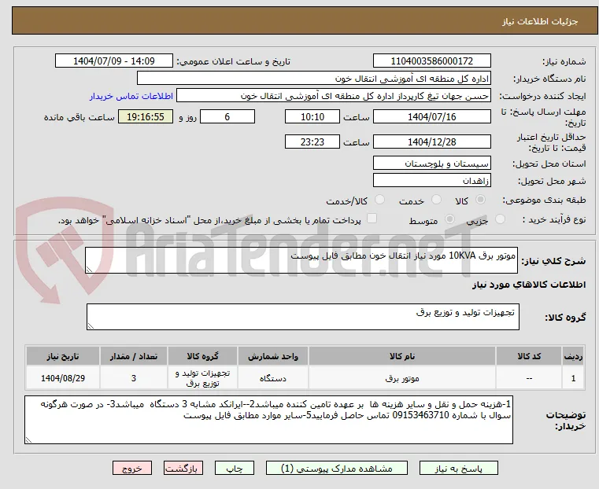The height and width of the screenshot is (489, 599).
Task: Click the delivery city field زاهدان
Action: click(432, 180)
